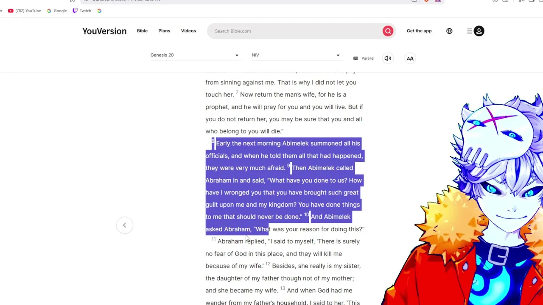Open the YouTube bookmark
Screen dimensions: 543x305
tap(25, 11)
